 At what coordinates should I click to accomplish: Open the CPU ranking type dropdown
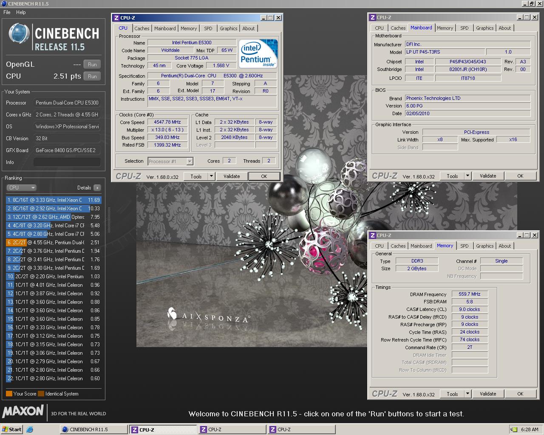point(21,188)
